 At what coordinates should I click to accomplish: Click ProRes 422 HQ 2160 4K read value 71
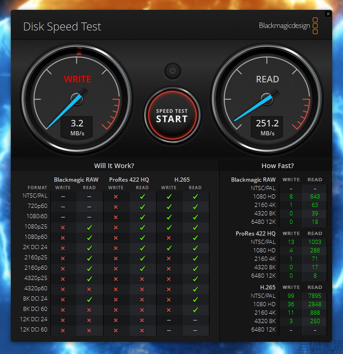pyautogui.click(x=315, y=259)
